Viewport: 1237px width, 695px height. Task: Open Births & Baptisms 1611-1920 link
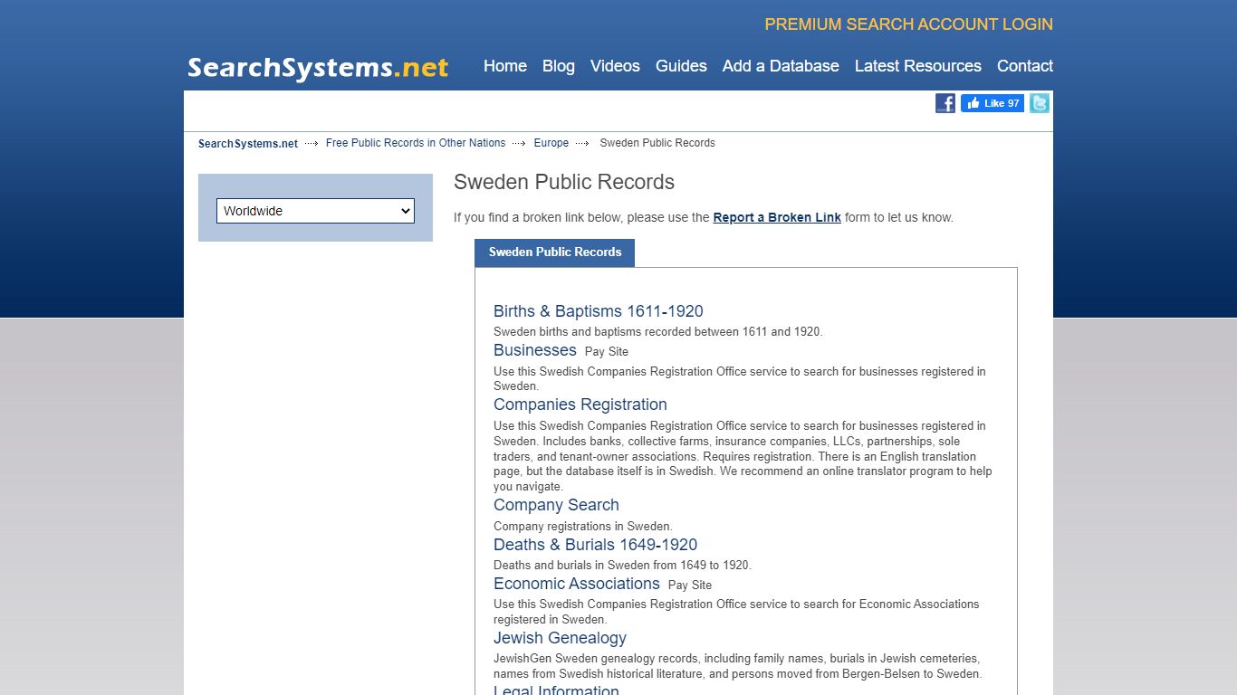599,311
